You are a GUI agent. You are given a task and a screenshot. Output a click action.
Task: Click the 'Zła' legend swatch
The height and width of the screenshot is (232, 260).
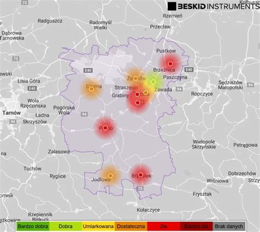[x=163, y=227]
